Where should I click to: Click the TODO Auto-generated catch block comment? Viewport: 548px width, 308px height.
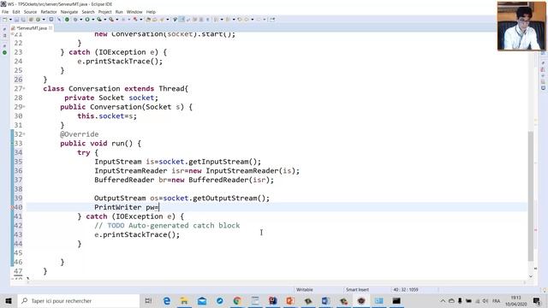coord(167,226)
